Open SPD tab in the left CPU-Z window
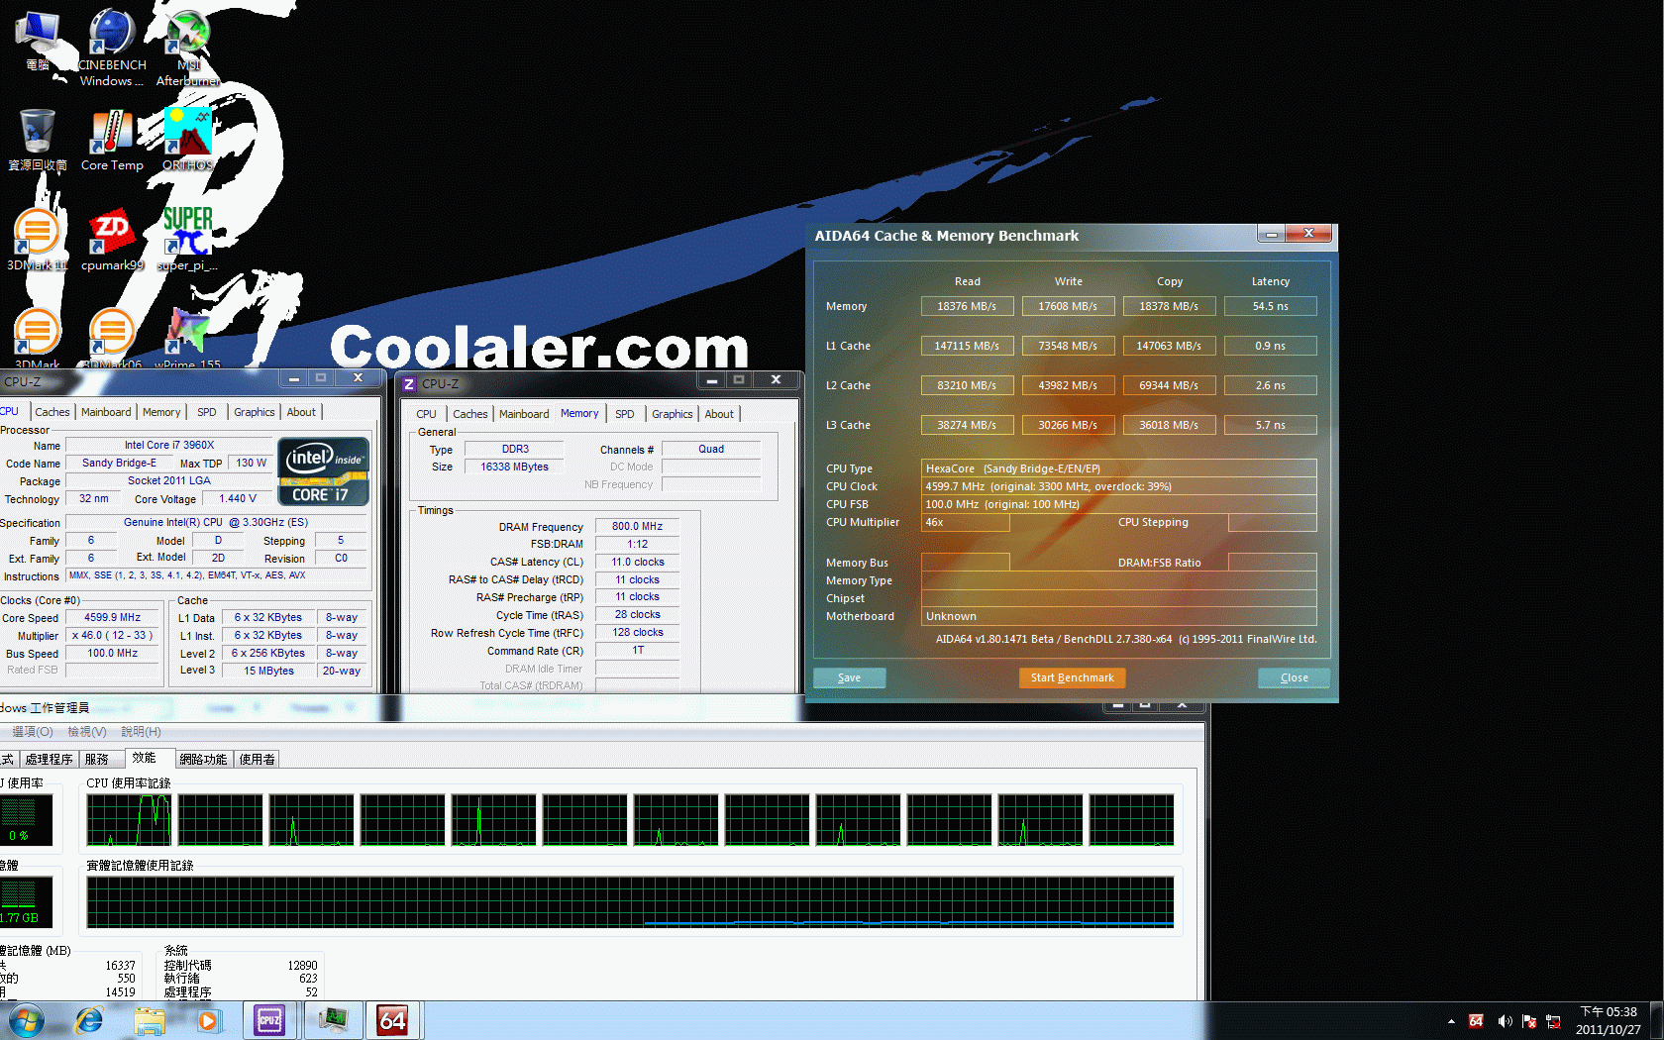This screenshot has width=1664, height=1040. (206, 412)
